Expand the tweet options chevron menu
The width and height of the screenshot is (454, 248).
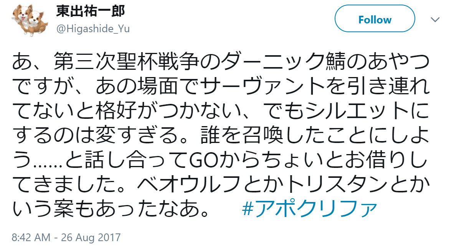click(x=435, y=20)
